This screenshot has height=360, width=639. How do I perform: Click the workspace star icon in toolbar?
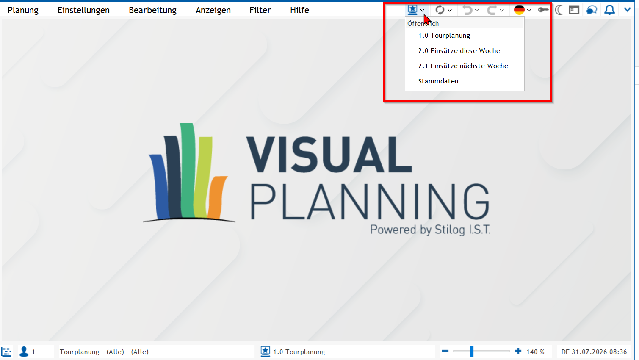click(412, 10)
